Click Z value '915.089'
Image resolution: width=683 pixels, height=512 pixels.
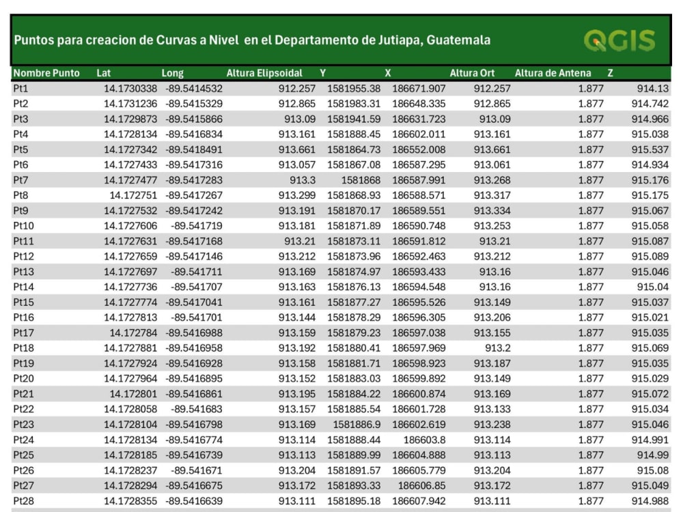[650, 257]
